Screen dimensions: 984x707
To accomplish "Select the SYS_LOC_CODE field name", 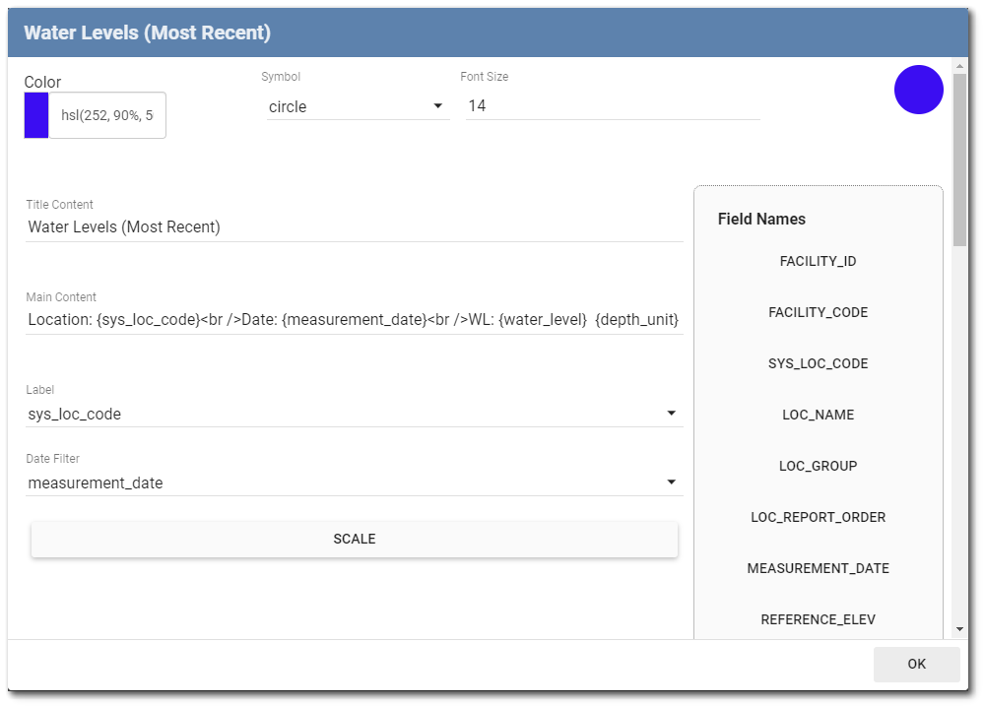I will 818,364.
